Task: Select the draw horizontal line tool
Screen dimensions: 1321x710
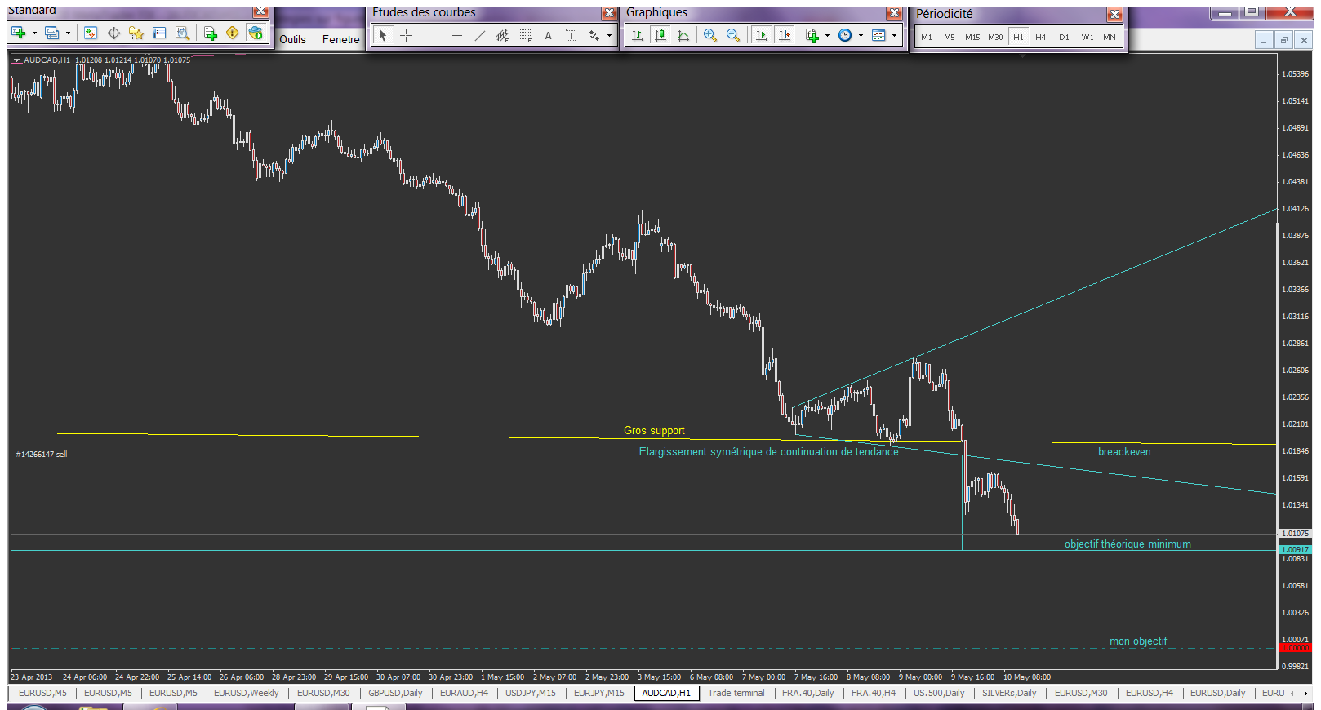Action: 456,35
